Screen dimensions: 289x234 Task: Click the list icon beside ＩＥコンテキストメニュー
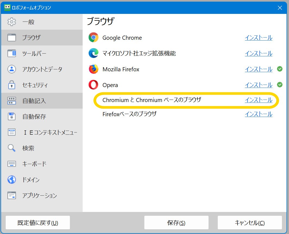[12, 132]
